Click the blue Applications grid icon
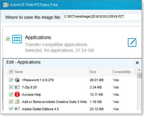The width and height of the screenshot is (144, 116). (x=17, y=39)
